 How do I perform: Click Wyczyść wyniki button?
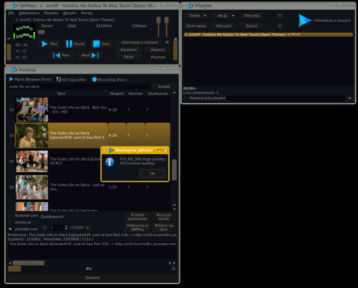click(x=164, y=217)
